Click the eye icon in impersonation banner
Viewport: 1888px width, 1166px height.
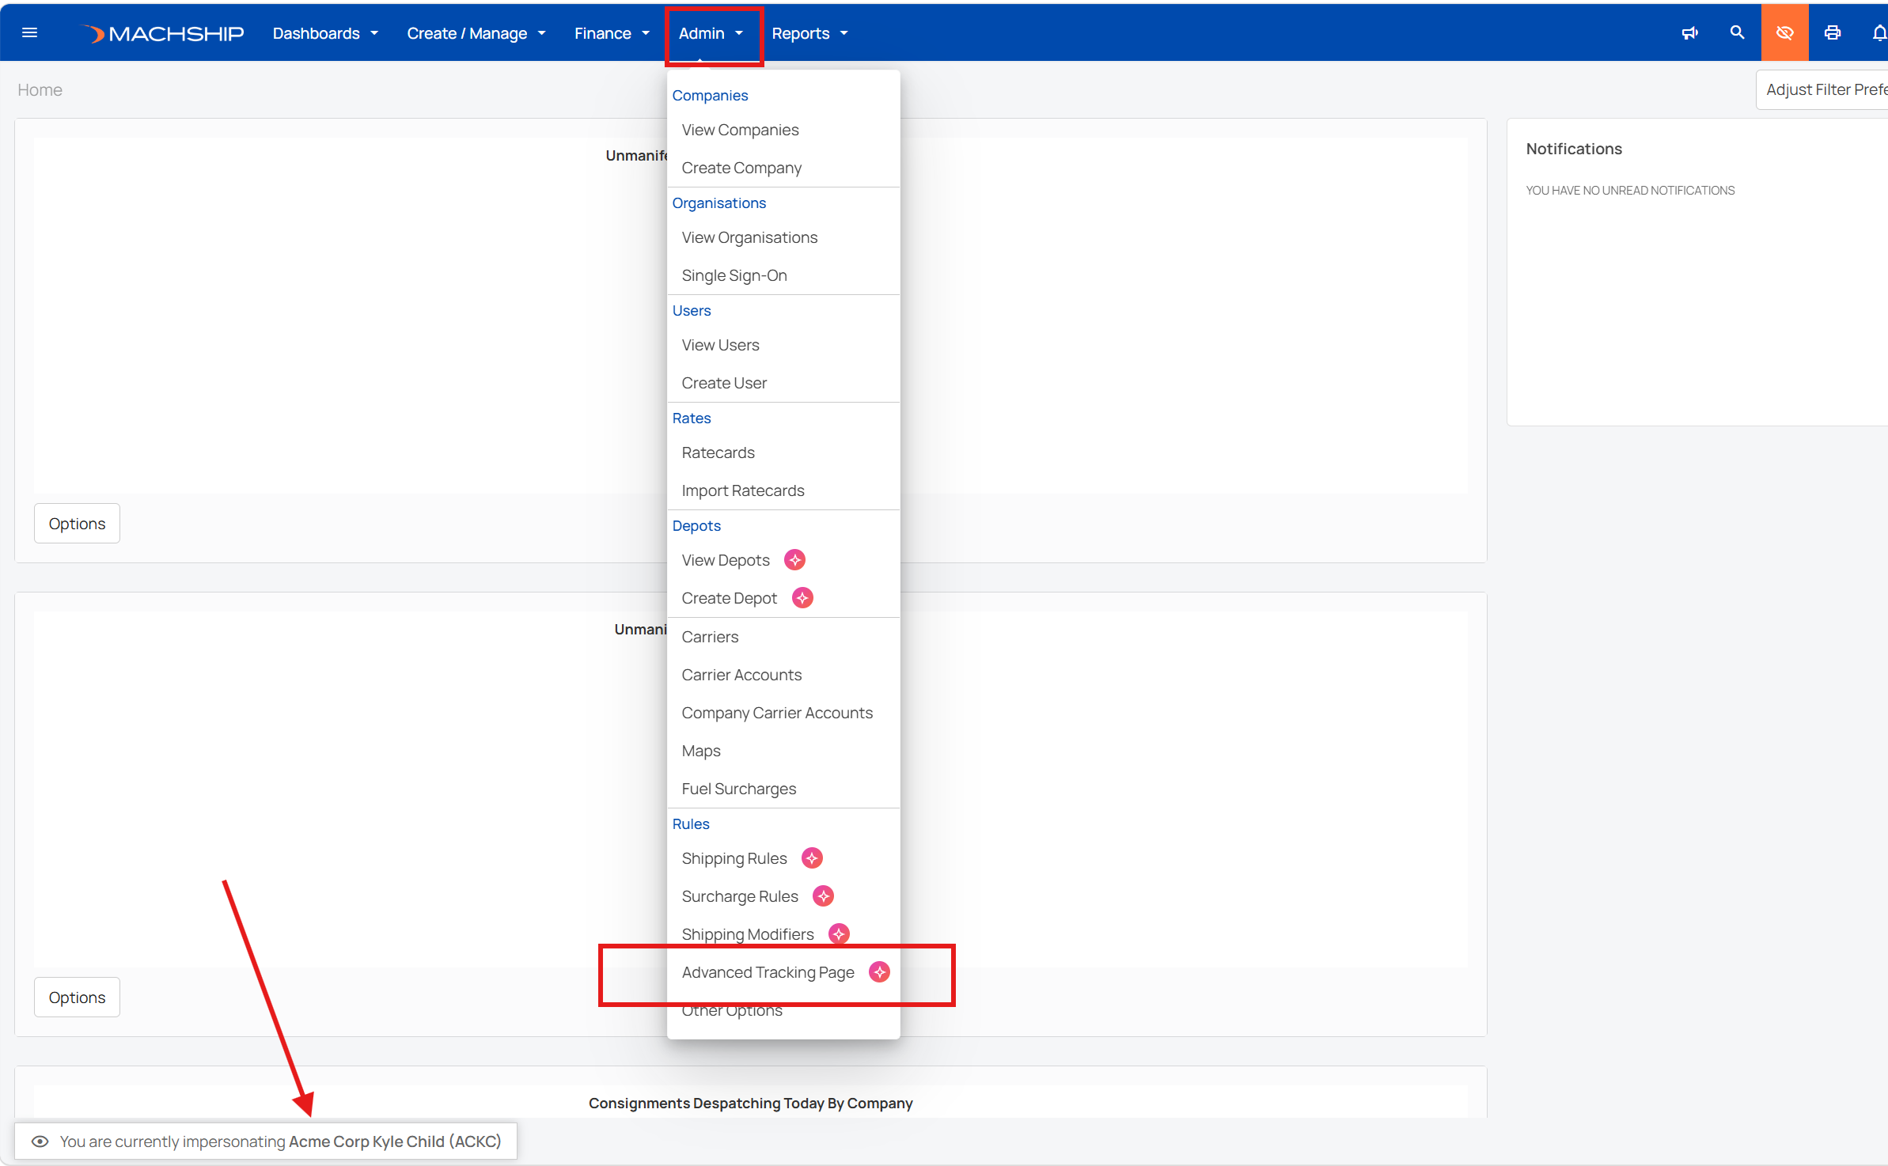coord(40,1141)
